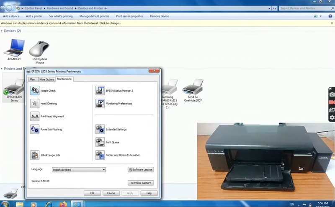Open the Job Arranger Lite icon
Viewport: 335px width, 207px height.
[35, 155]
